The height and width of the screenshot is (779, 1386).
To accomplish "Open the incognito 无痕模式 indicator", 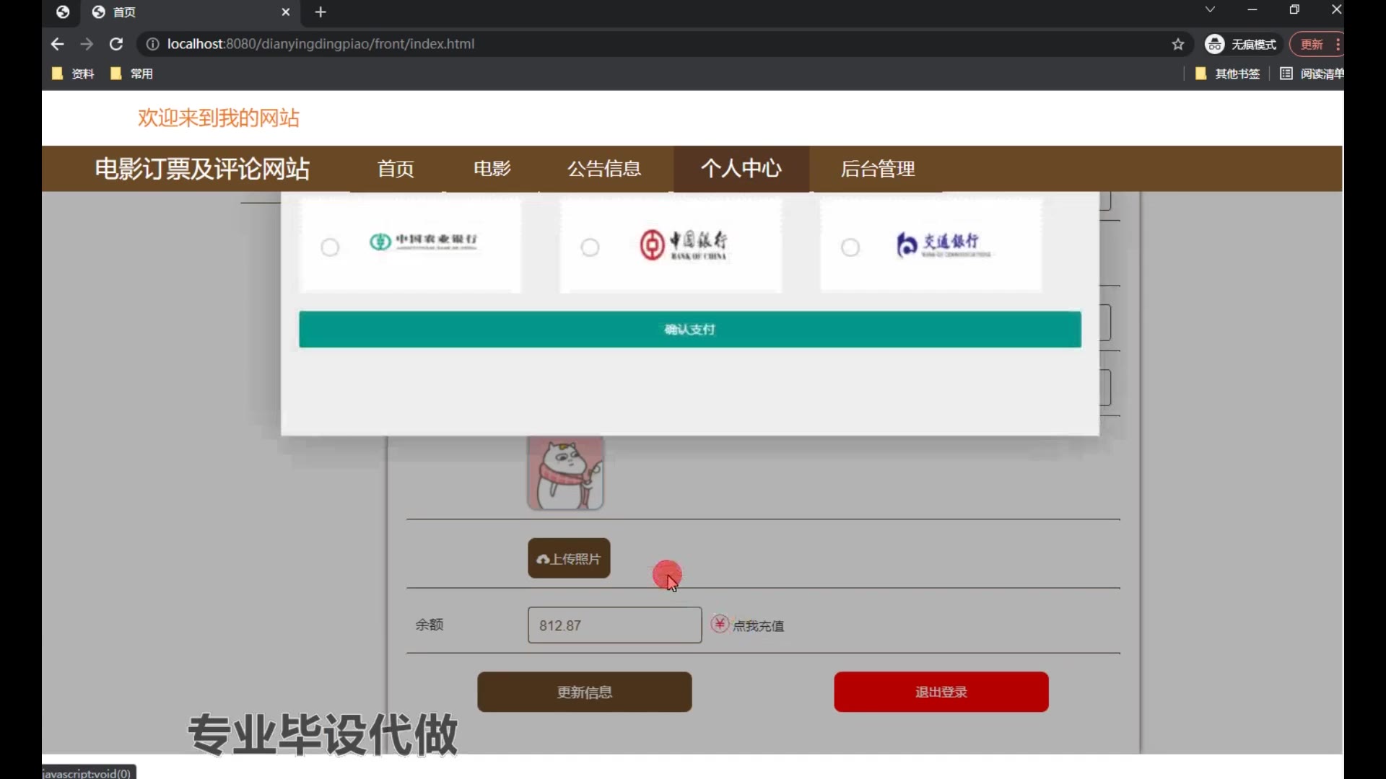I will 1242,44.
